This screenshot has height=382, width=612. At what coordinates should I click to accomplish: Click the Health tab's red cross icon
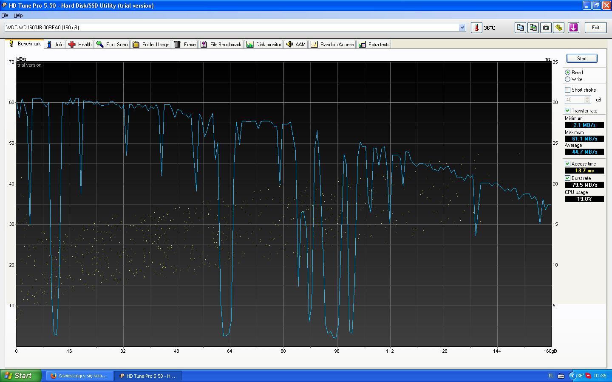[72, 44]
